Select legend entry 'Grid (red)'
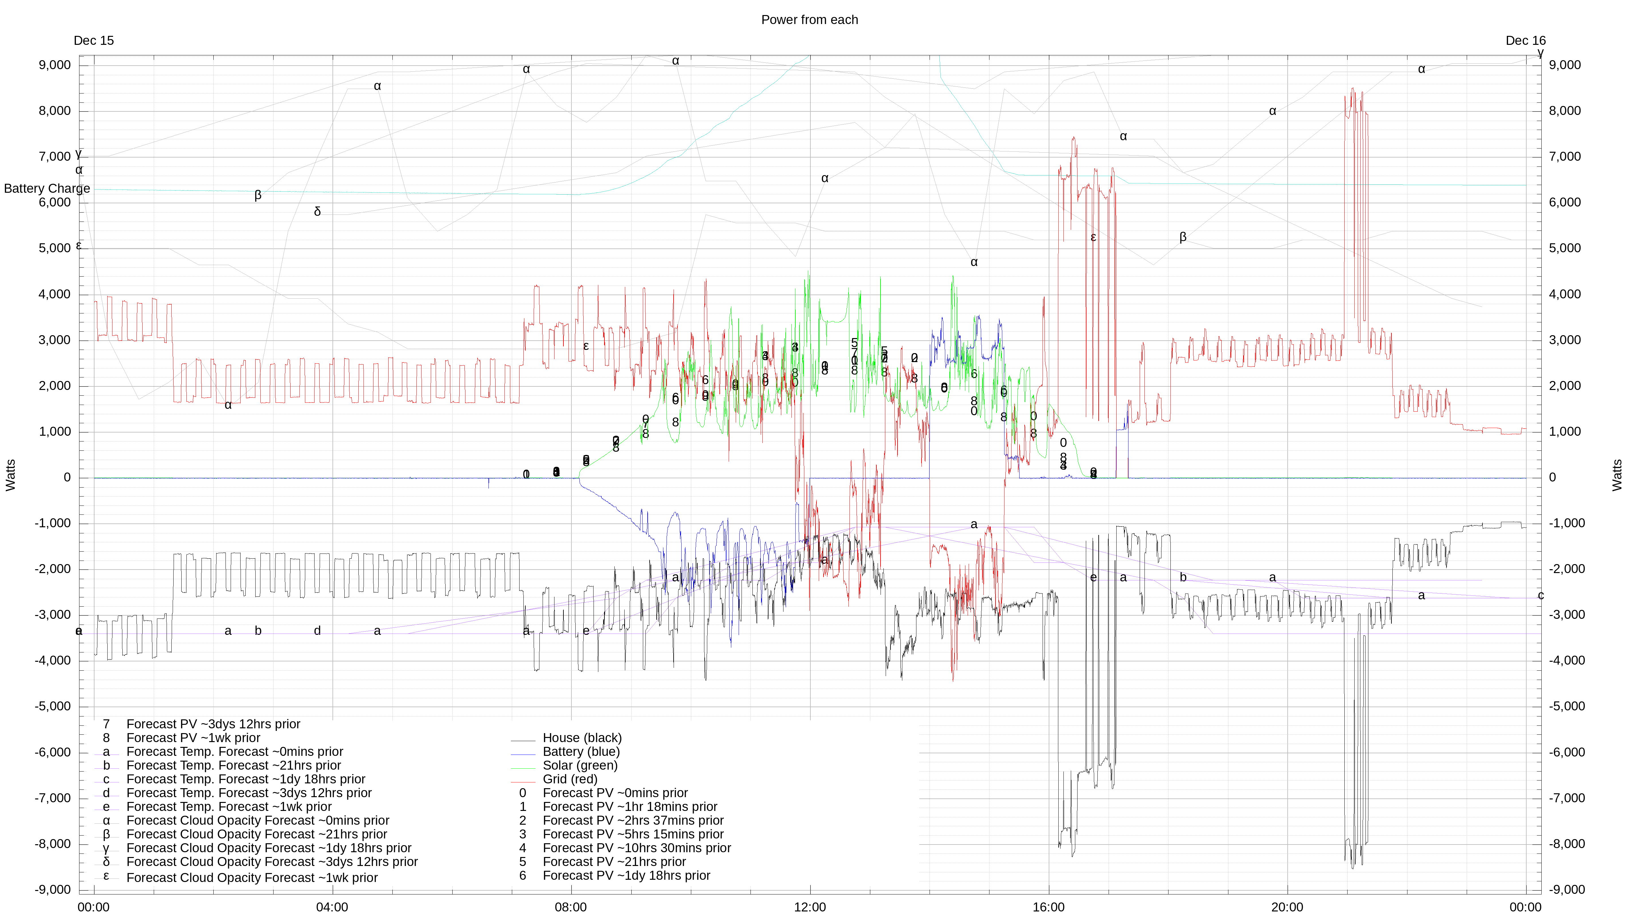 point(570,780)
